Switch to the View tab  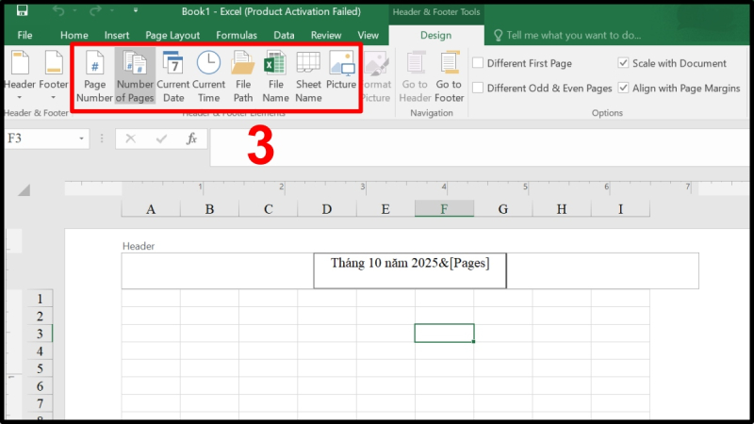(x=368, y=35)
